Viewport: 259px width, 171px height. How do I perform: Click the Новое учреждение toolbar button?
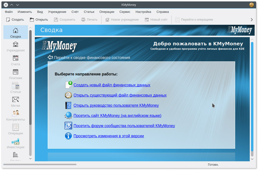(122, 20)
